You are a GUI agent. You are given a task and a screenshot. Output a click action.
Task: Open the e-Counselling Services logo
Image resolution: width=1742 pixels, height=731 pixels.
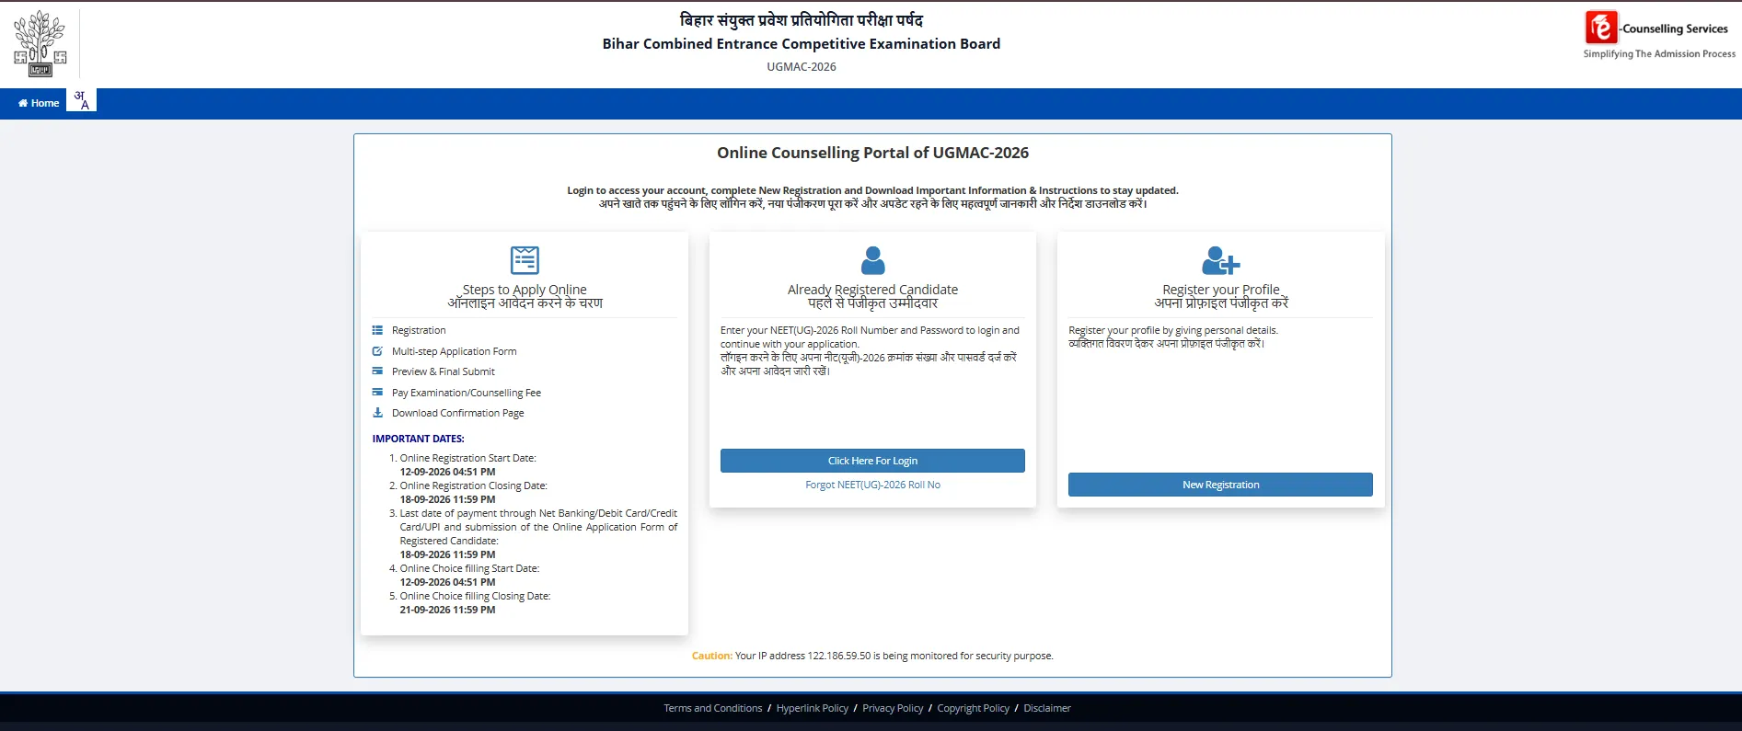(x=1659, y=36)
